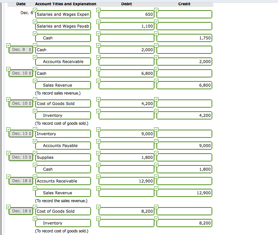Viewport: 278px width, 235px height.
Task: Click the Dec. 18 Inventory credit account field
Action: point(63,223)
